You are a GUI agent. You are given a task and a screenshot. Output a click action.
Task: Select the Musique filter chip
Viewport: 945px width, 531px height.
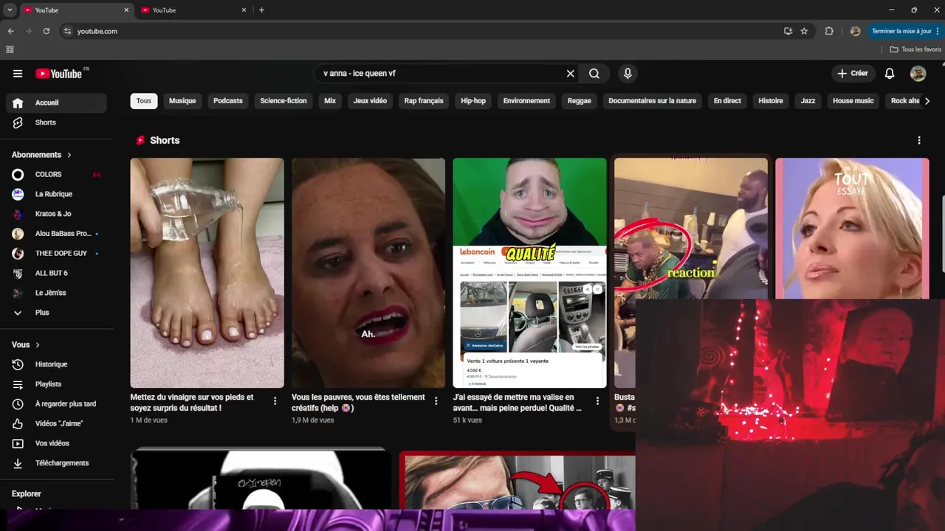182,101
